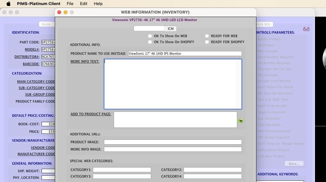Click Discontinued option in main window
This screenshot has width=326, height=182.
[x=268, y=75]
